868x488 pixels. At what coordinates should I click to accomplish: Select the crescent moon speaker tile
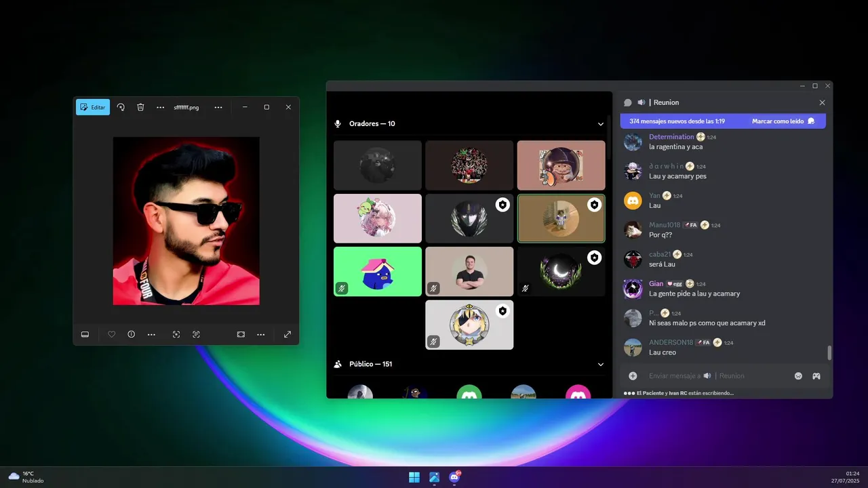[561, 271]
